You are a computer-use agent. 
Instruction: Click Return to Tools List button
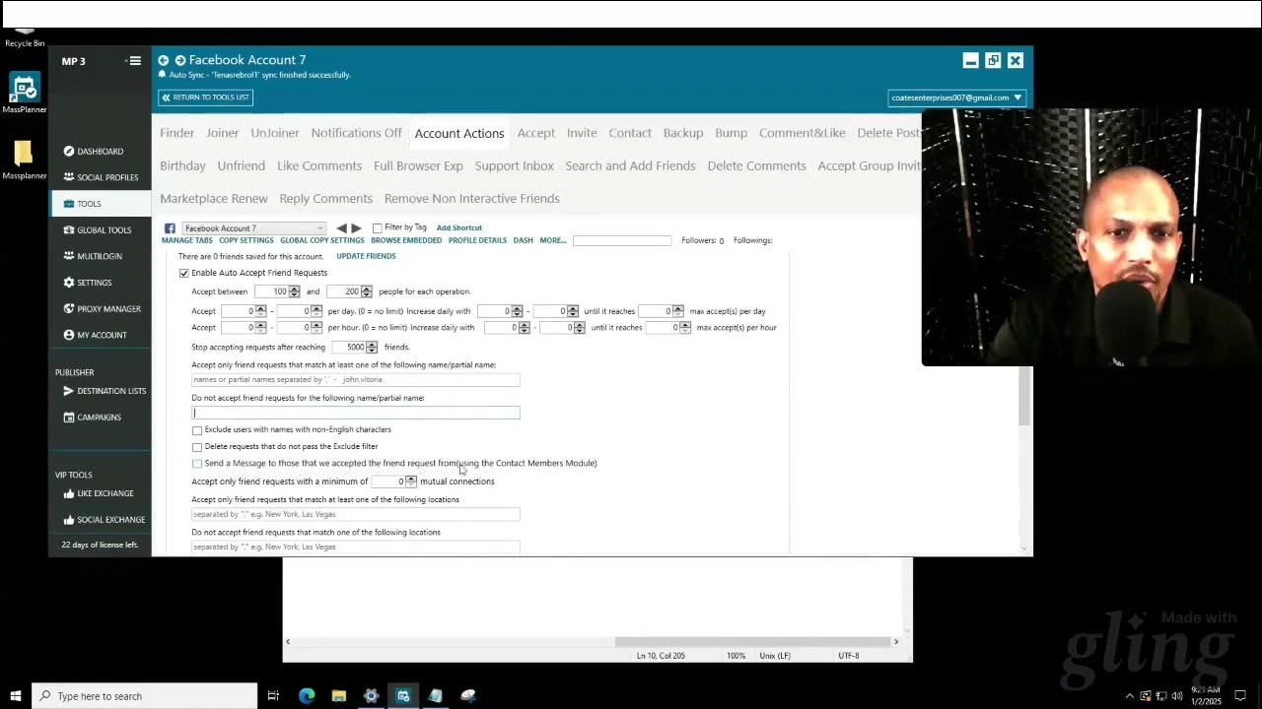point(206,97)
